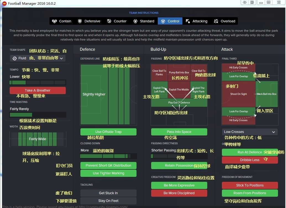The width and height of the screenshot is (286, 208).
Task: Adjust the Closing Down slider
Action: pyautogui.click(x=108, y=156)
